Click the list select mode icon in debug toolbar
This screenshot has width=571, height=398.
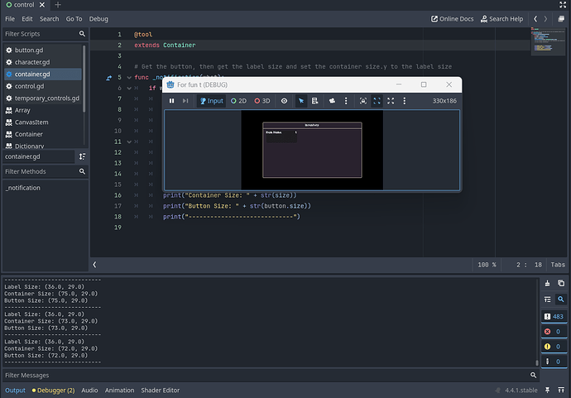click(x=315, y=101)
